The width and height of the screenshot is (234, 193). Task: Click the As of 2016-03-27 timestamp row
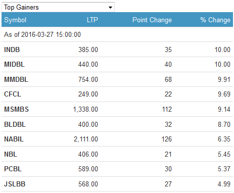click(117, 34)
